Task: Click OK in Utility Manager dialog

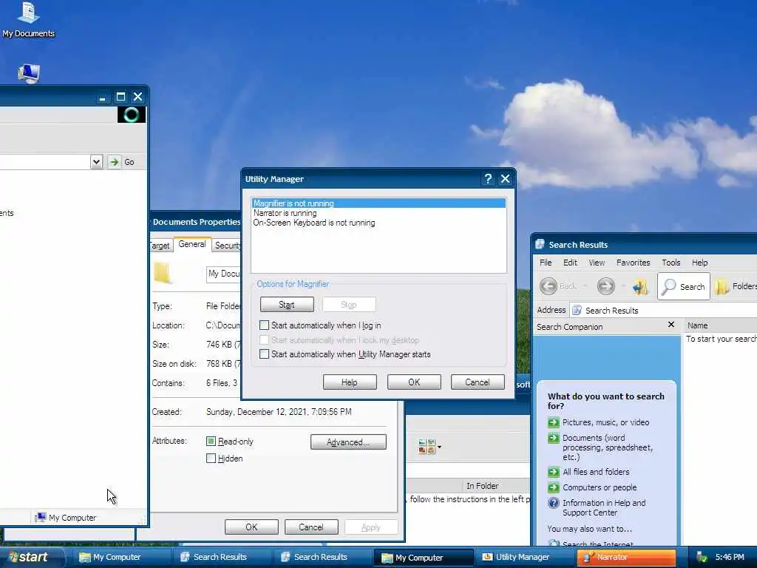Action: click(414, 382)
